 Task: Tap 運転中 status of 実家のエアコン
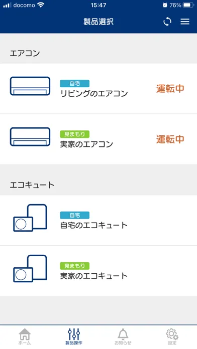click(x=170, y=139)
